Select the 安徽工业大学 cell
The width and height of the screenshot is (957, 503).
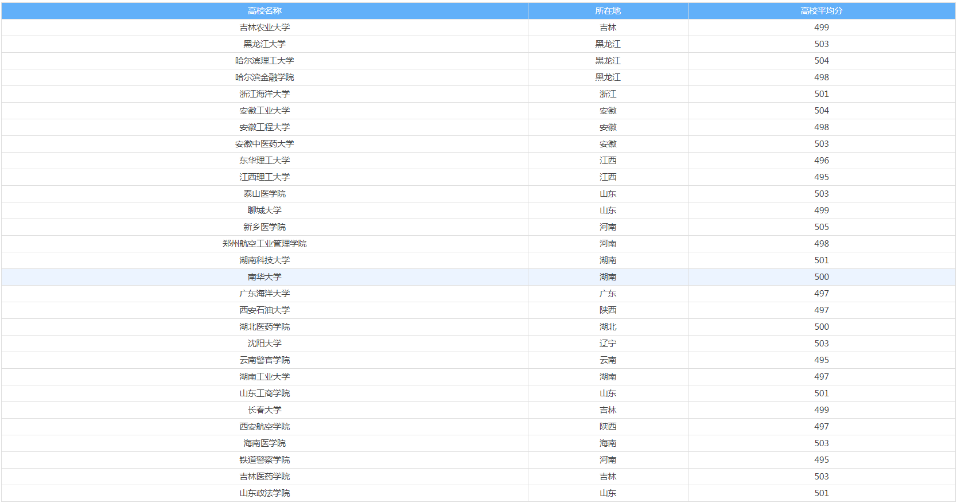click(x=264, y=111)
